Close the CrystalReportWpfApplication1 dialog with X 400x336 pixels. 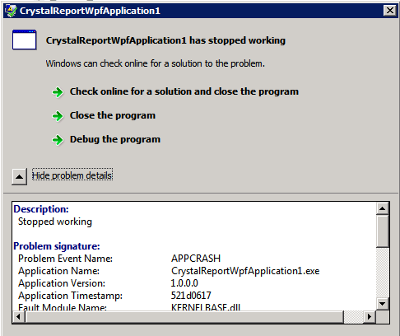390,11
